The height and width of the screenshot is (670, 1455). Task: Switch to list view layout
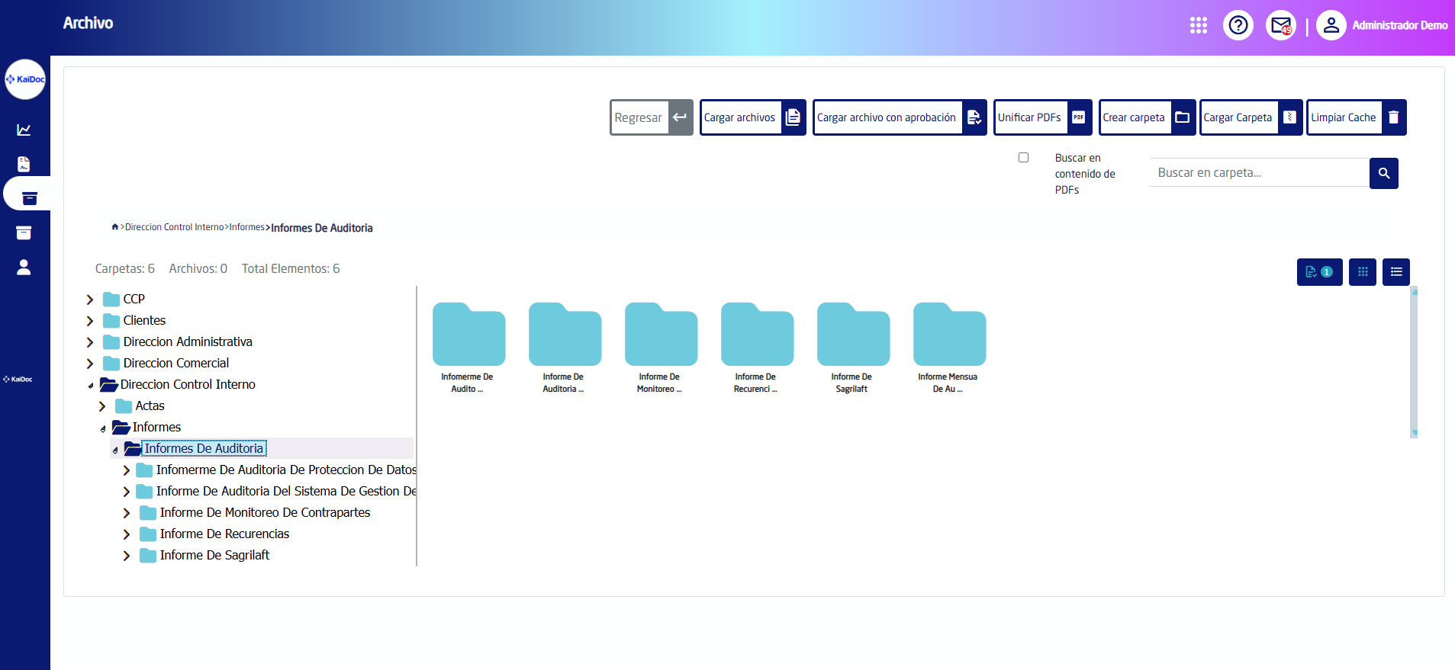[1395, 272]
